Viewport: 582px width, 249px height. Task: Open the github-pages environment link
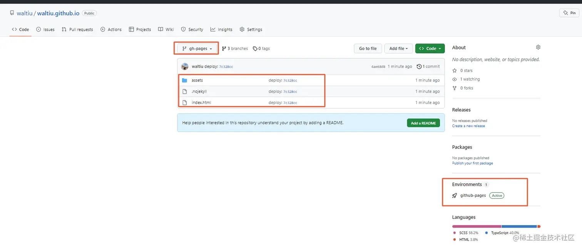tap(473, 196)
